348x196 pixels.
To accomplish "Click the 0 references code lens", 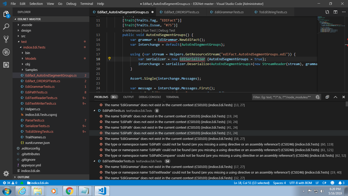I will pos(131,30).
